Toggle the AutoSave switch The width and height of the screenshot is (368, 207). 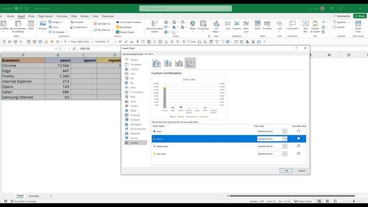coord(18,9)
